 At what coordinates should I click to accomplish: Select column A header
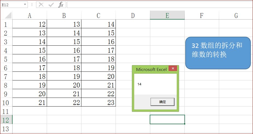(x=30, y=15)
